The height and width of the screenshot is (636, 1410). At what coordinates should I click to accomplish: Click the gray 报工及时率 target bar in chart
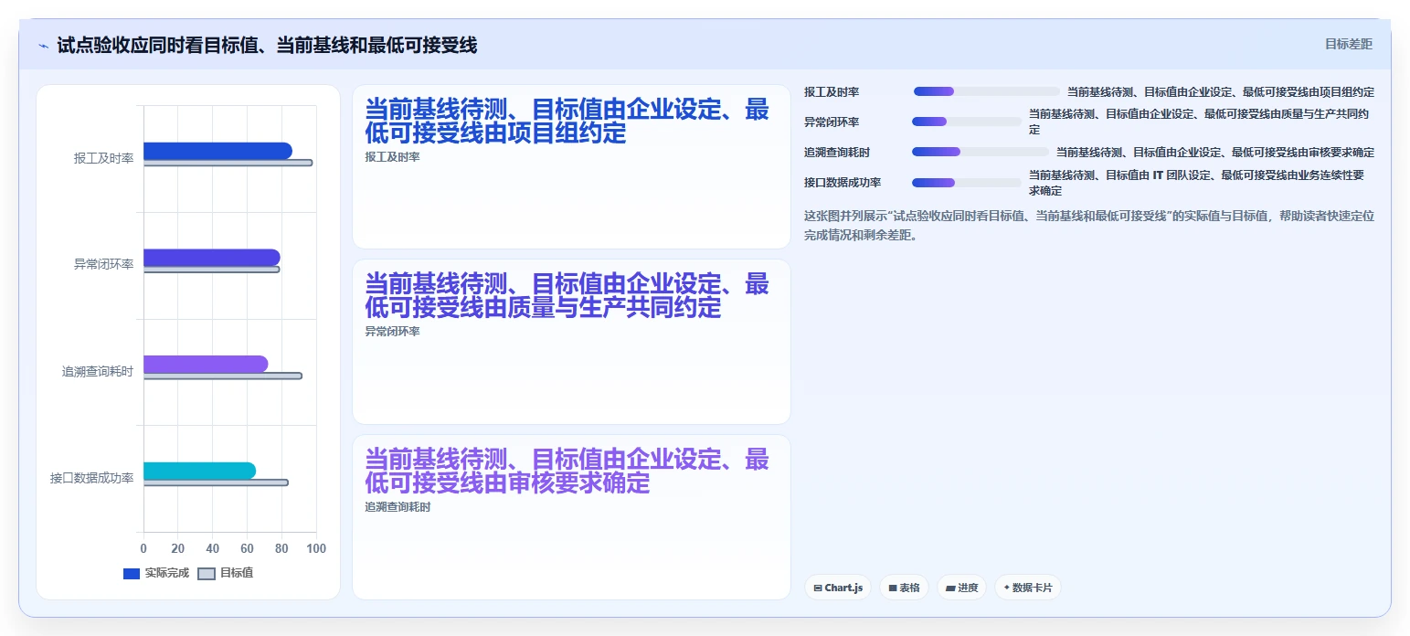(x=228, y=163)
